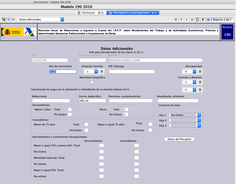Close the Declarante tab

[102, 13]
